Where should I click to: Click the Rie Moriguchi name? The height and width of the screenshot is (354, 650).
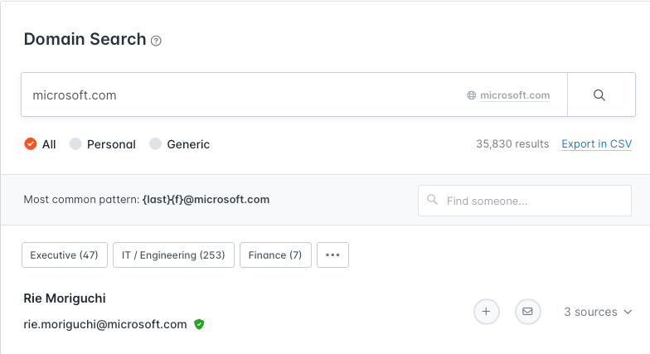tap(65, 298)
